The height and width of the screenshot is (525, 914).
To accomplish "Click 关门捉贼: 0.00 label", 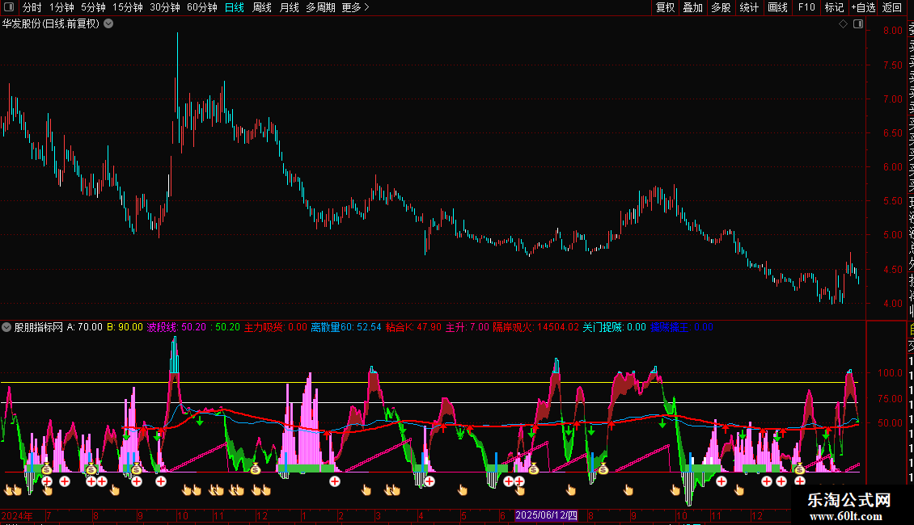I will coord(615,327).
